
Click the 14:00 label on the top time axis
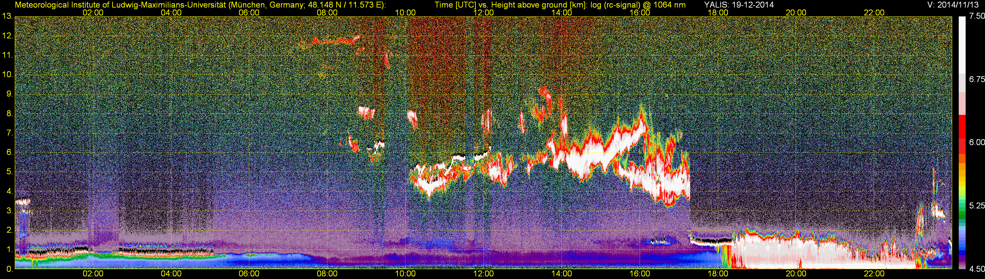pyautogui.click(x=561, y=12)
